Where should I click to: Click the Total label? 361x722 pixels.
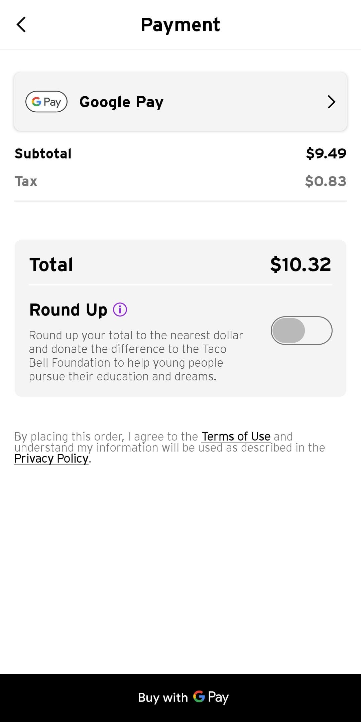(51, 265)
